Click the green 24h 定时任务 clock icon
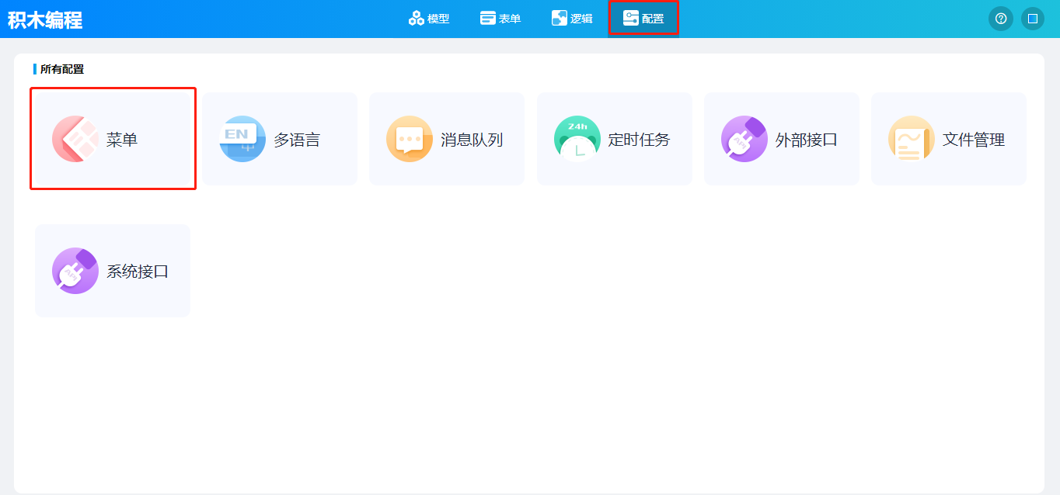The height and width of the screenshot is (495, 1060). coord(577,139)
